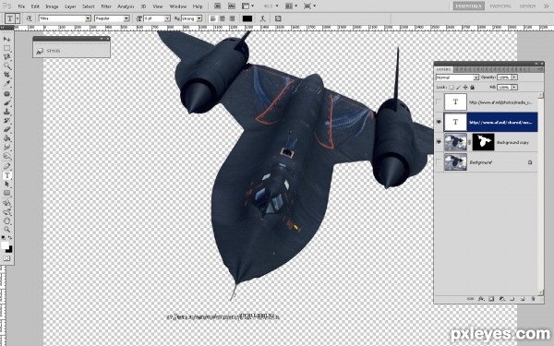554x346 pixels.
Task: Left align the text
Action: (x=213, y=18)
